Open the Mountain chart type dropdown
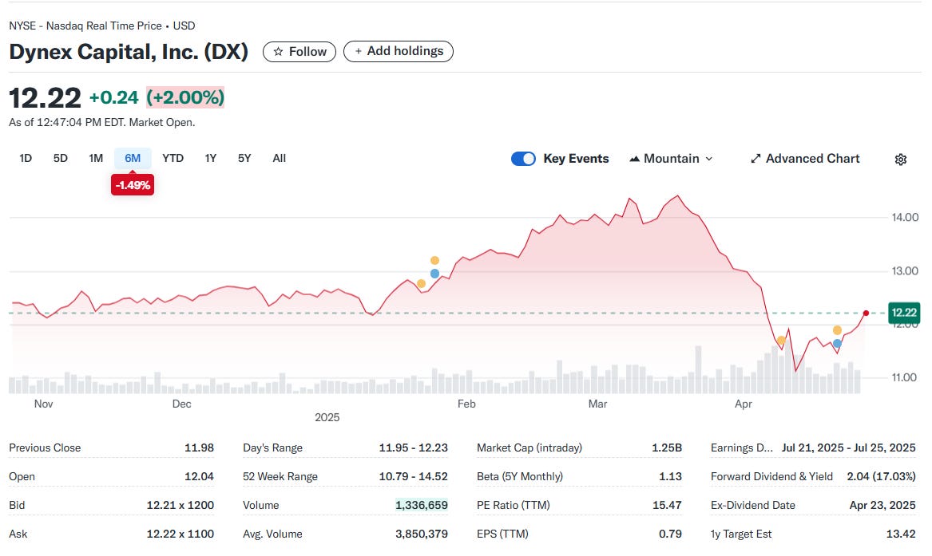Viewport: 932px width, 556px height. click(x=671, y=159)
